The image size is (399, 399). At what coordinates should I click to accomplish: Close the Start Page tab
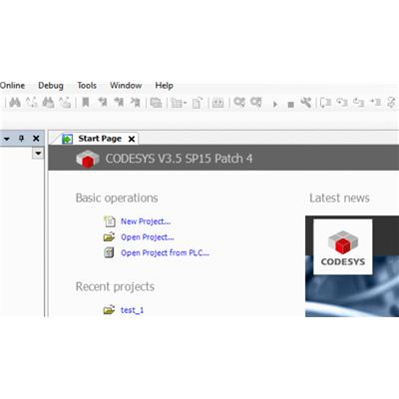(132, 139)
